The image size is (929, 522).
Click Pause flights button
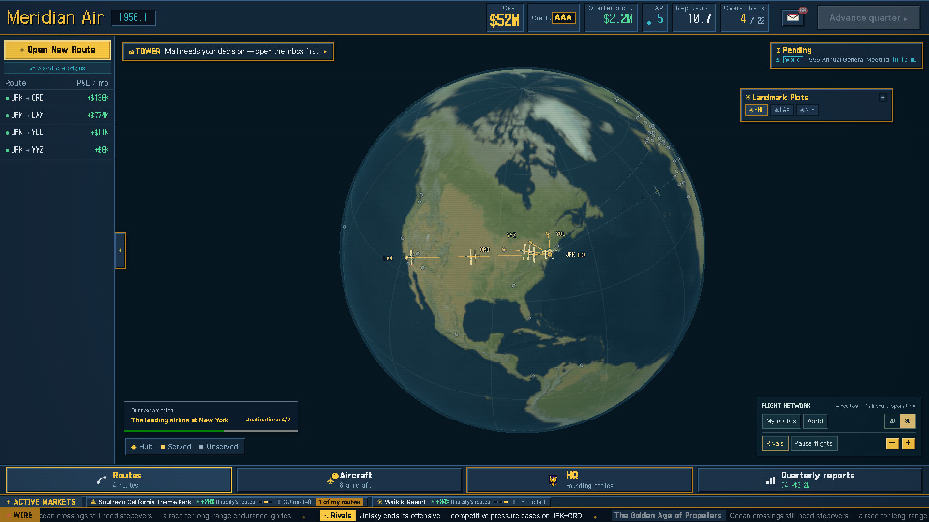(x=813, y=443)
